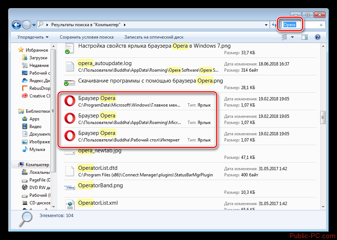
Task: Open the Упорядочить menu
Action: tap(33, 37)
